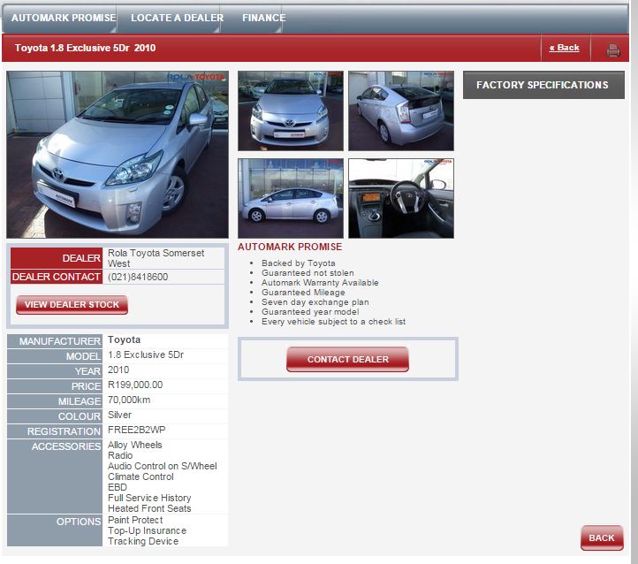Open the large main car photo
The image size is (638, 564).
point(118,155)
